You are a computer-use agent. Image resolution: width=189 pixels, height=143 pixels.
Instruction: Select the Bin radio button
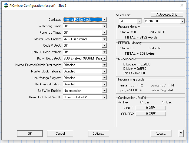[141, 102]
